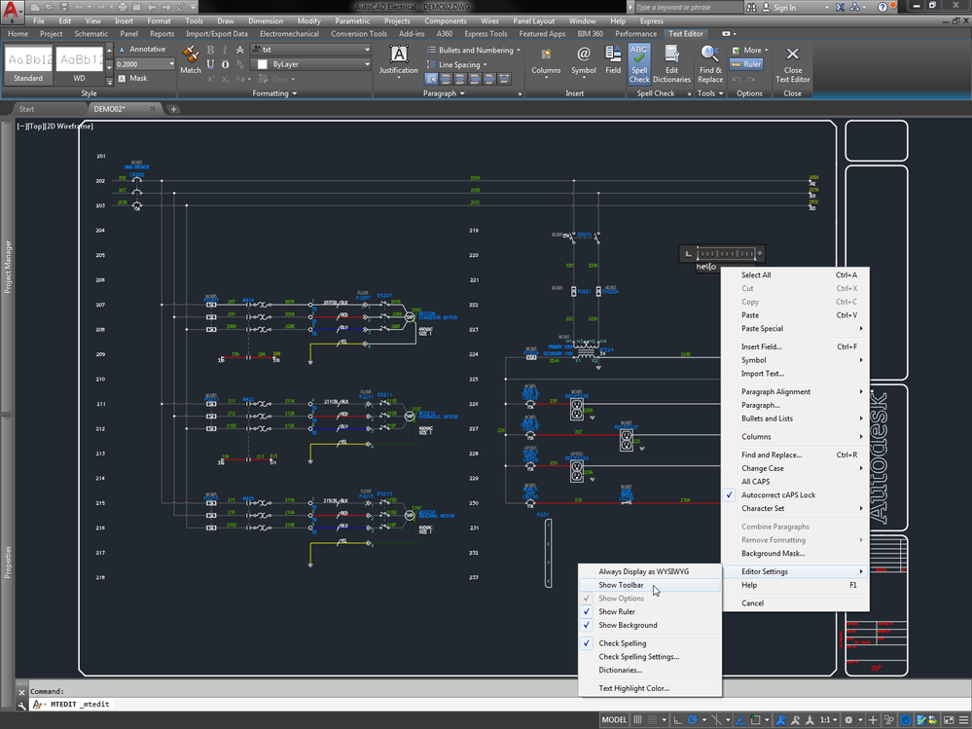Open the Wires menu
972x729 pixels.
(489, 21)
